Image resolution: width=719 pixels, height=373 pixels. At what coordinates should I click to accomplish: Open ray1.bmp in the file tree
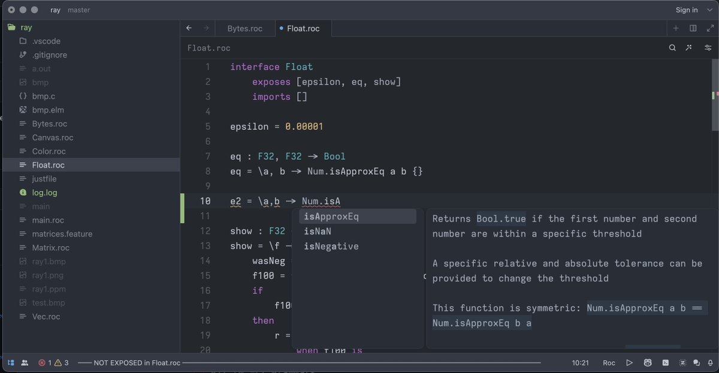(x=90, y=261)
